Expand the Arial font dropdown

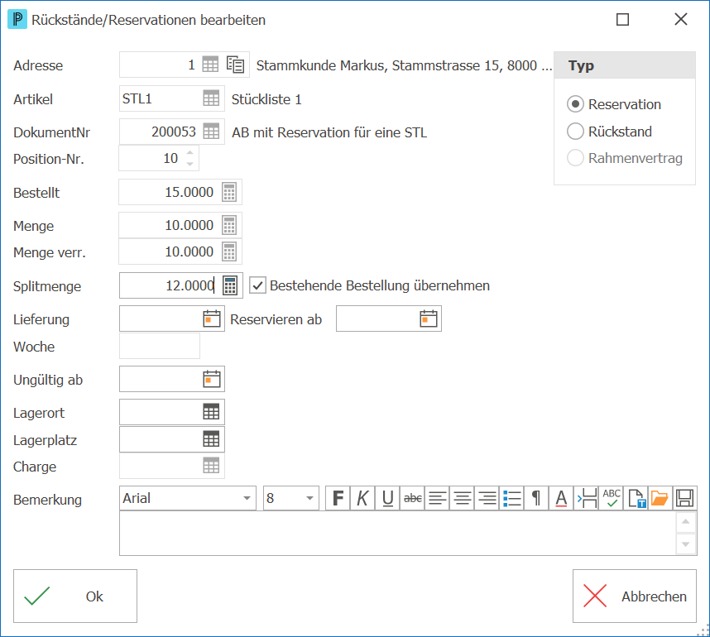tap(247, 498)
